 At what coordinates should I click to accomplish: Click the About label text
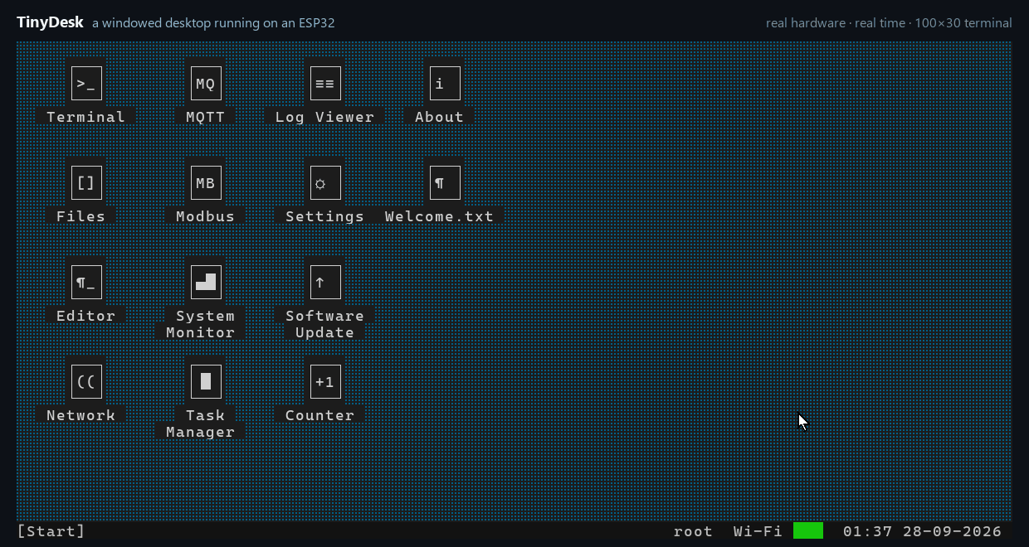tap(440, 117)
